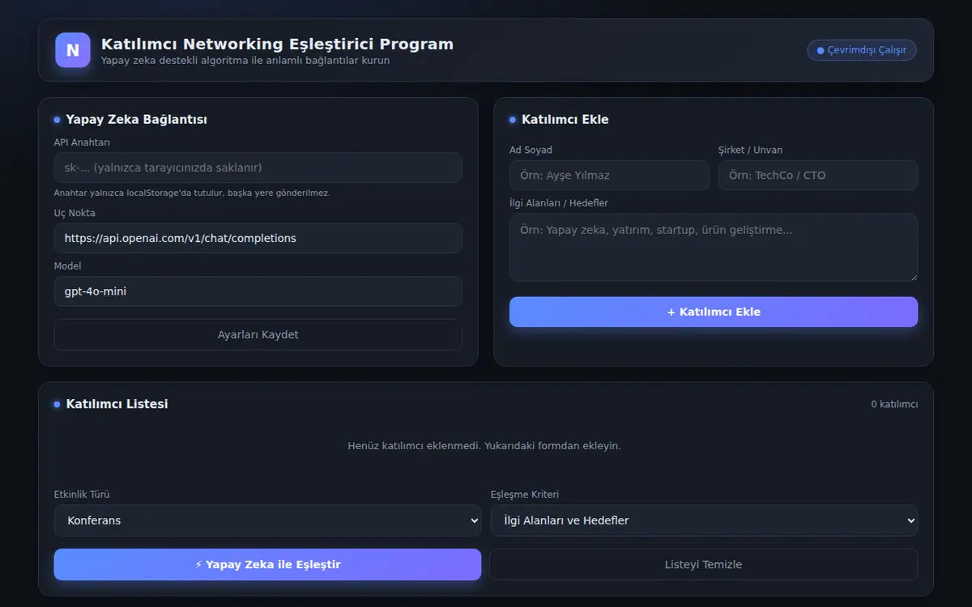Click the + Katılımcı Ekle button
Screen dimensions: 972x607
pyautogui.click(x=714, y=312)
